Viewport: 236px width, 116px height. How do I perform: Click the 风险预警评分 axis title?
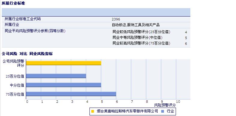point(165,105)
